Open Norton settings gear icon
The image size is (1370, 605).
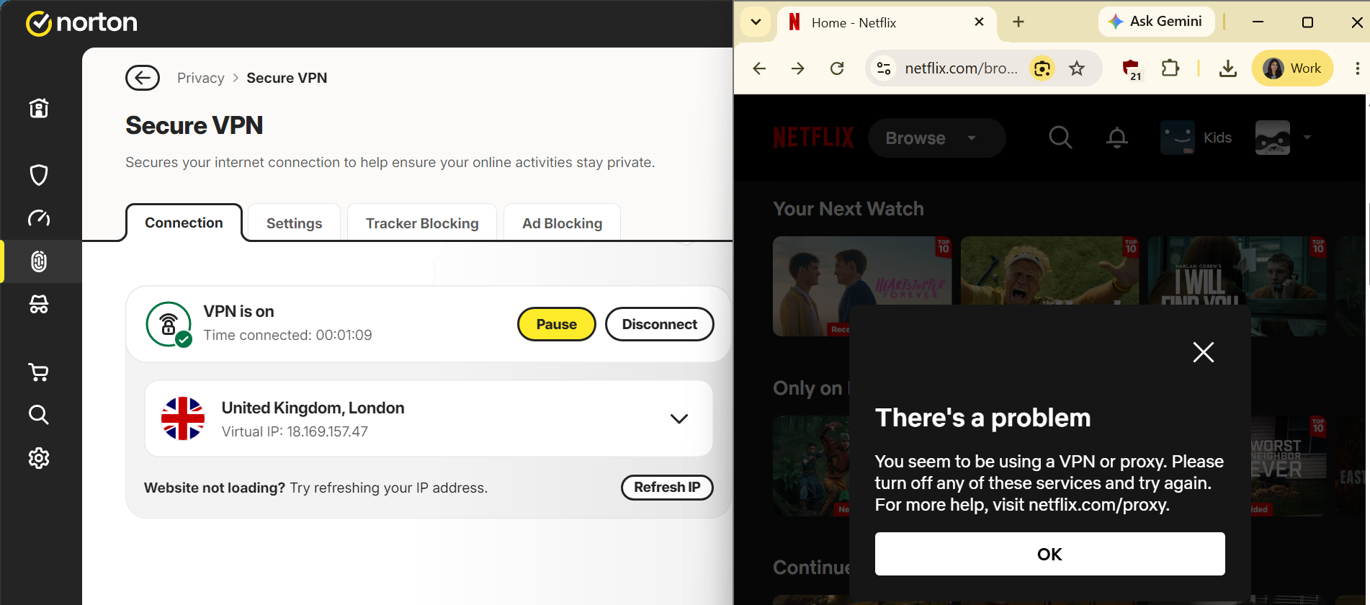tap(39, 458)
